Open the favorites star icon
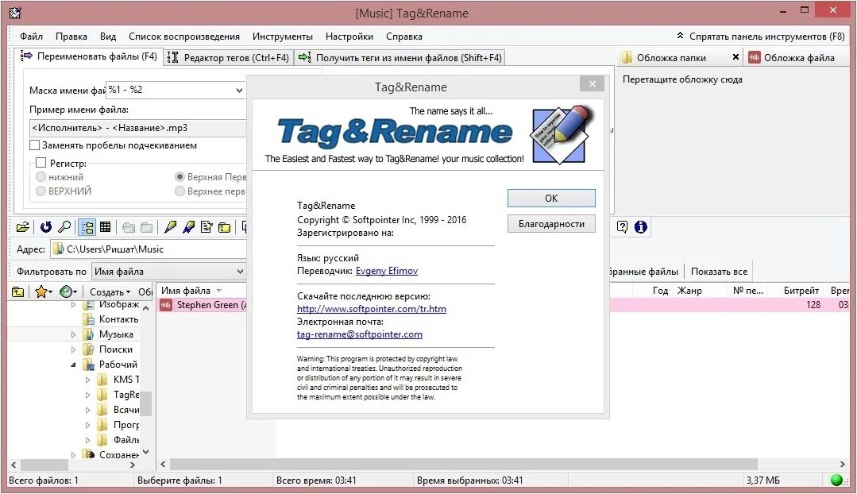This screenshot has height=494, width=857. point(41,291)
